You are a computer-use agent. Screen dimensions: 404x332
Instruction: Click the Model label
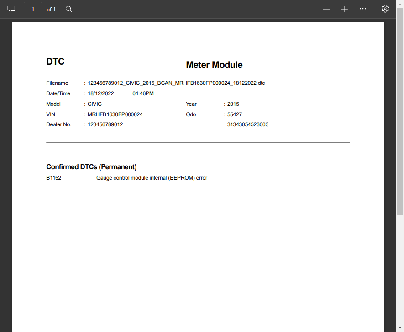click(53, 104)
